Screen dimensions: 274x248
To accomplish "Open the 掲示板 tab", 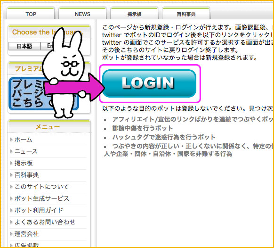I will pos(134,14).
